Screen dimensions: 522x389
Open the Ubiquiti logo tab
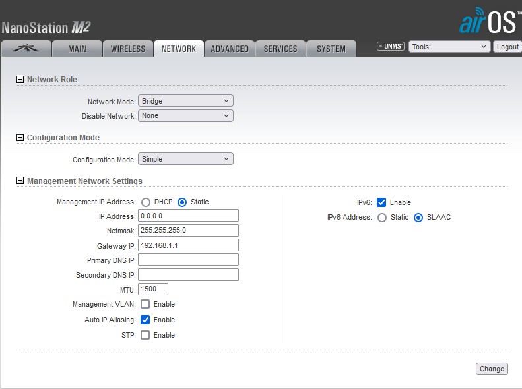coord(26,49)
